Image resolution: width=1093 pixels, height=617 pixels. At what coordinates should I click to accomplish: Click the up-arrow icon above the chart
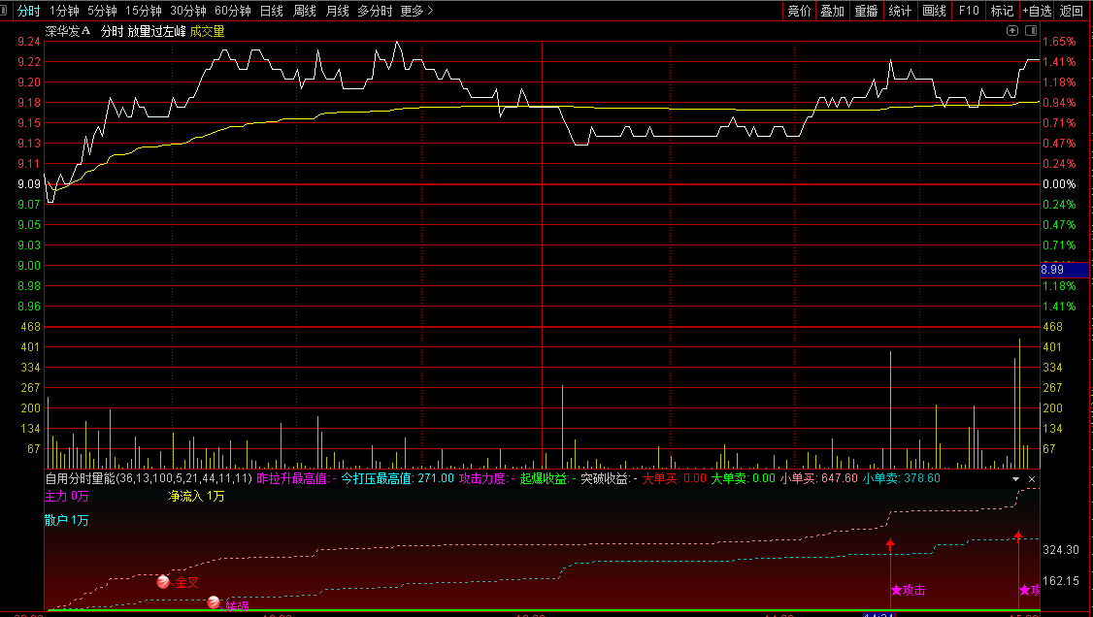click(x=1012, y=31)
